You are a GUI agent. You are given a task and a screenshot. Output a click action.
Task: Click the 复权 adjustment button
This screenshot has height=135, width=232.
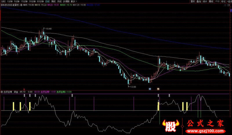pyautogui.click(x=193, y=1)
